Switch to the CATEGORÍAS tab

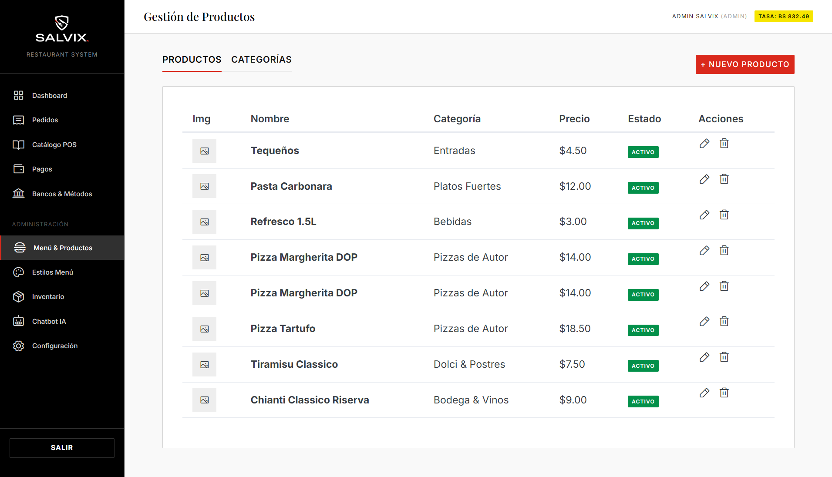(x=261, y=60)
